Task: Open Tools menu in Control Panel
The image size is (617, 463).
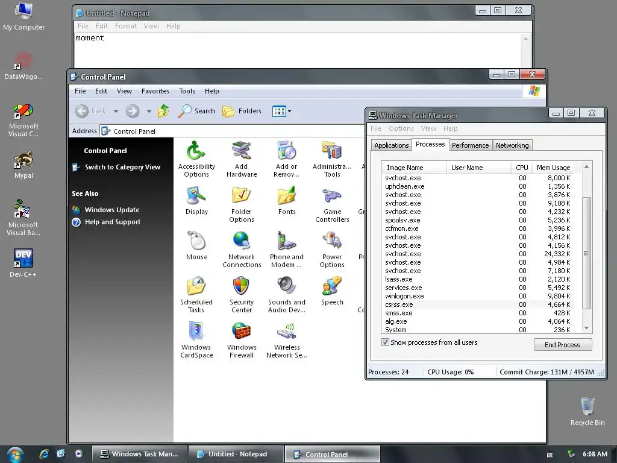Action: point(187,91)
